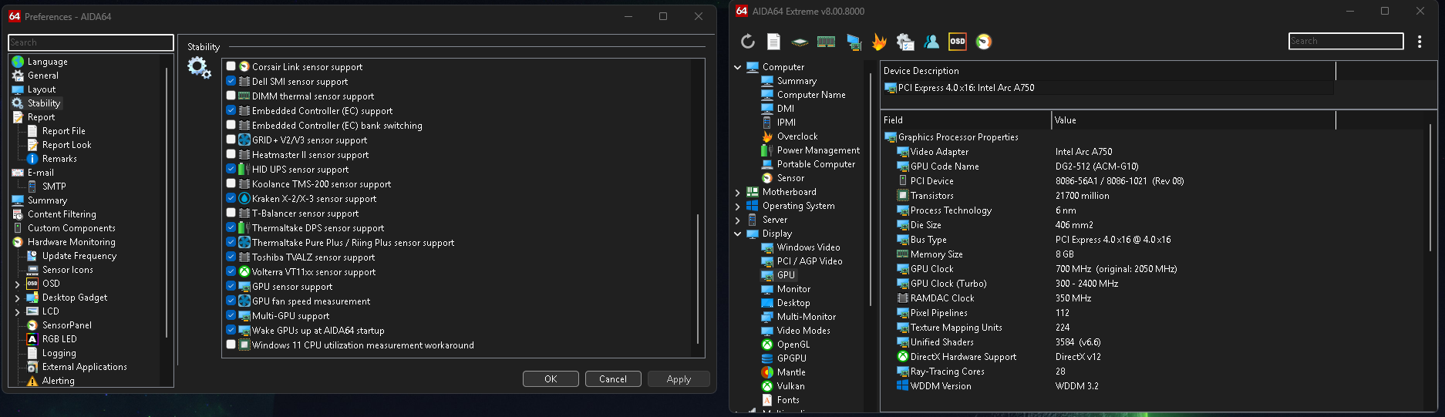Start the system stability test flame icon
Viewport: 1445px width, 417px height.
879,42
